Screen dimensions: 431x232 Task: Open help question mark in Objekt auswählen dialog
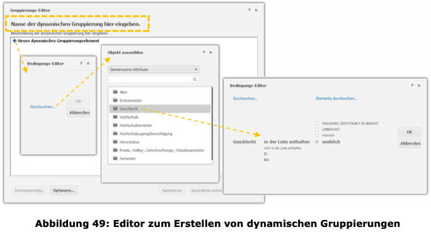click(x=204, y=52)
